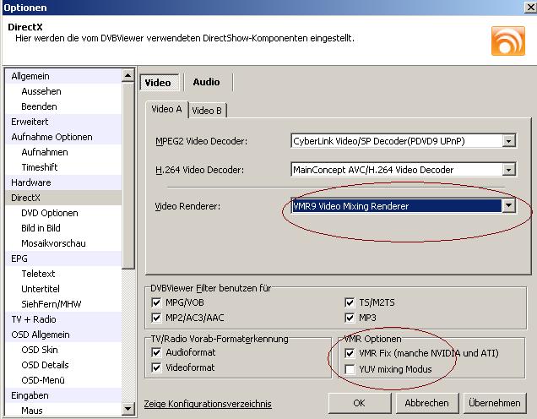This screenshot has height=419, width=537.
Task: Switch to the Audio tab
Action: pyautogui.click(x=206, y=82)
